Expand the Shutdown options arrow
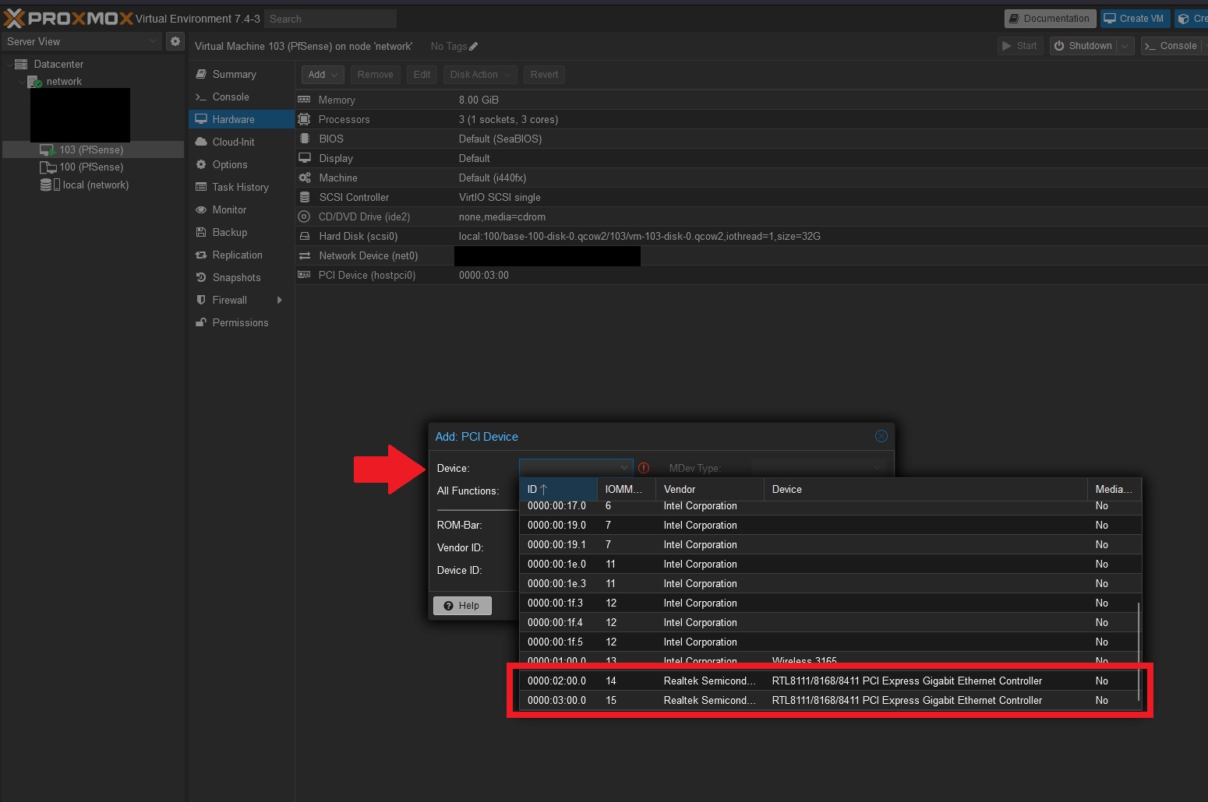This screenshot has width=1208, height=802. tap(1125, 46)
